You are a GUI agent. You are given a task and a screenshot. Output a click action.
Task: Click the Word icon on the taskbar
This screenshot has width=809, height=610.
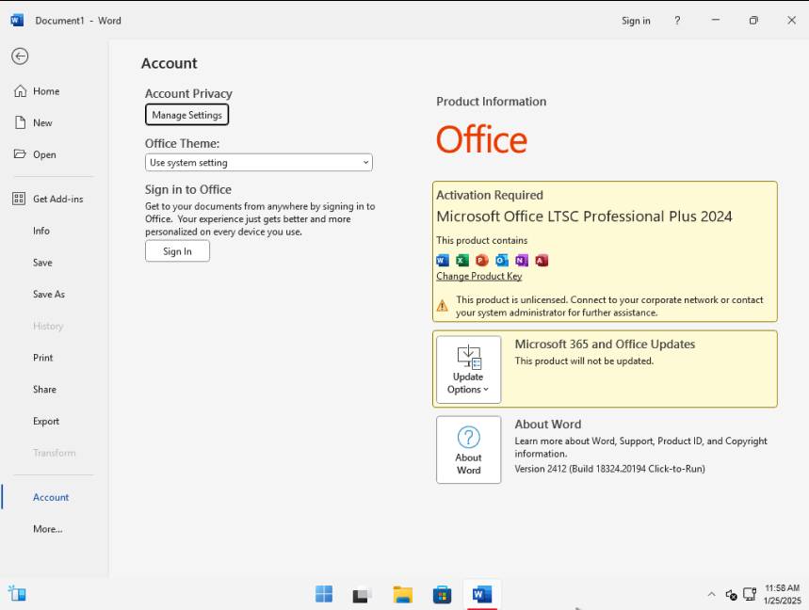pos(482,594)
